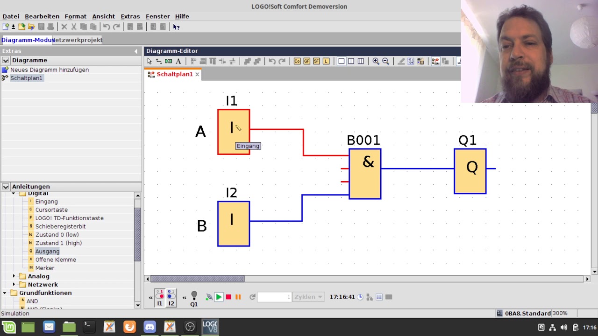
Task: Open the Datei menu
Action: tap(11, 16)
